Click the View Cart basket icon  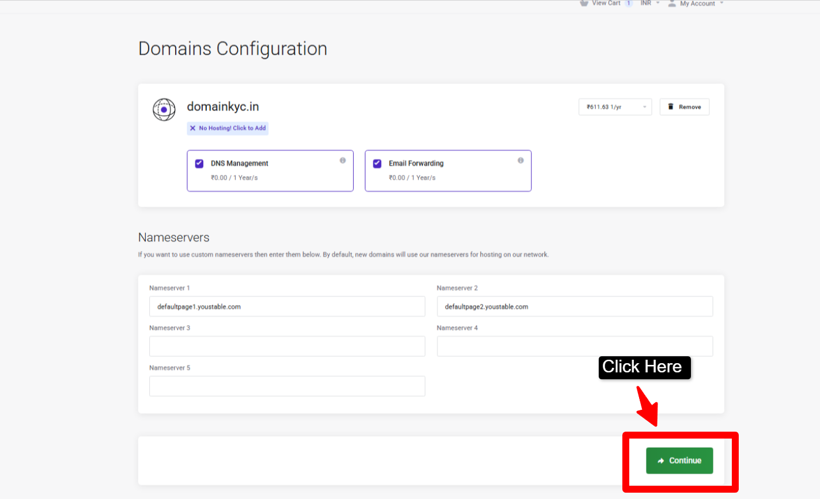[x=584, y=3]
